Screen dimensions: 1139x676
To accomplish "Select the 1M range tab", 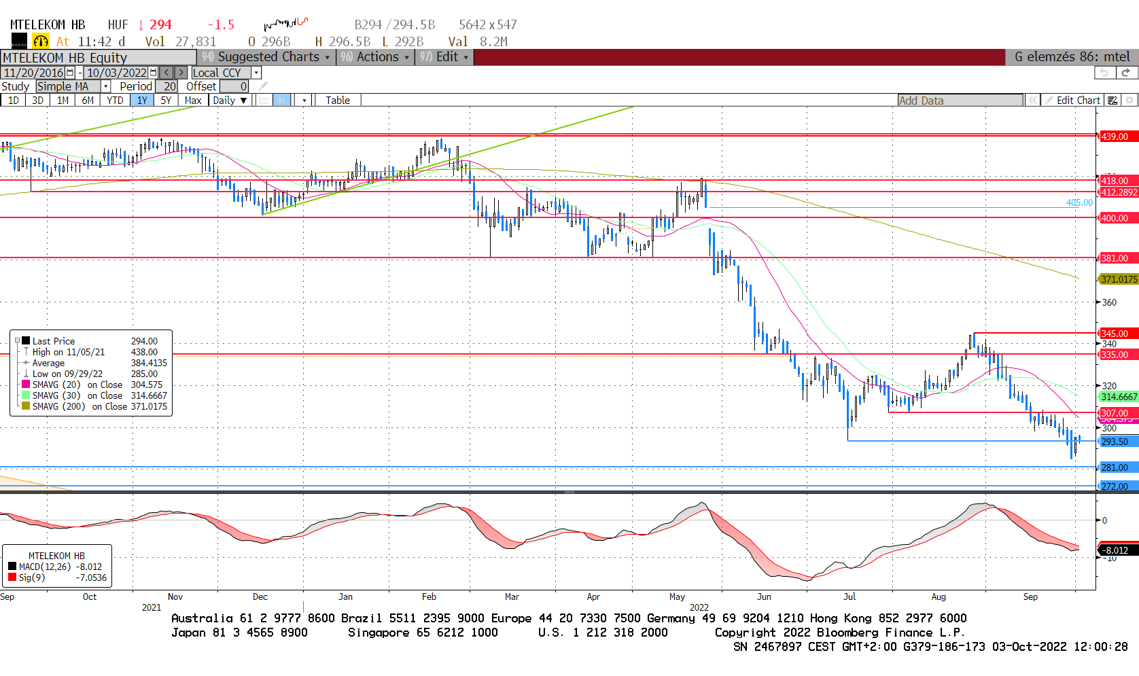I will pyautogui.click(x=63, y=100).
